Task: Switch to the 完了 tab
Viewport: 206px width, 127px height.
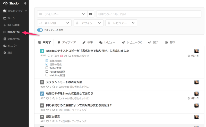Action: pos(153,42)
